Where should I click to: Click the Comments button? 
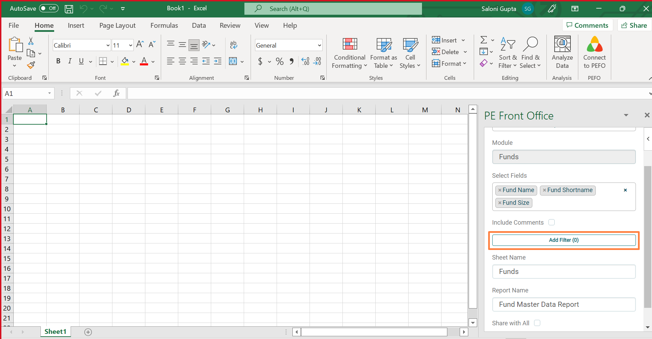coord(588,25)
